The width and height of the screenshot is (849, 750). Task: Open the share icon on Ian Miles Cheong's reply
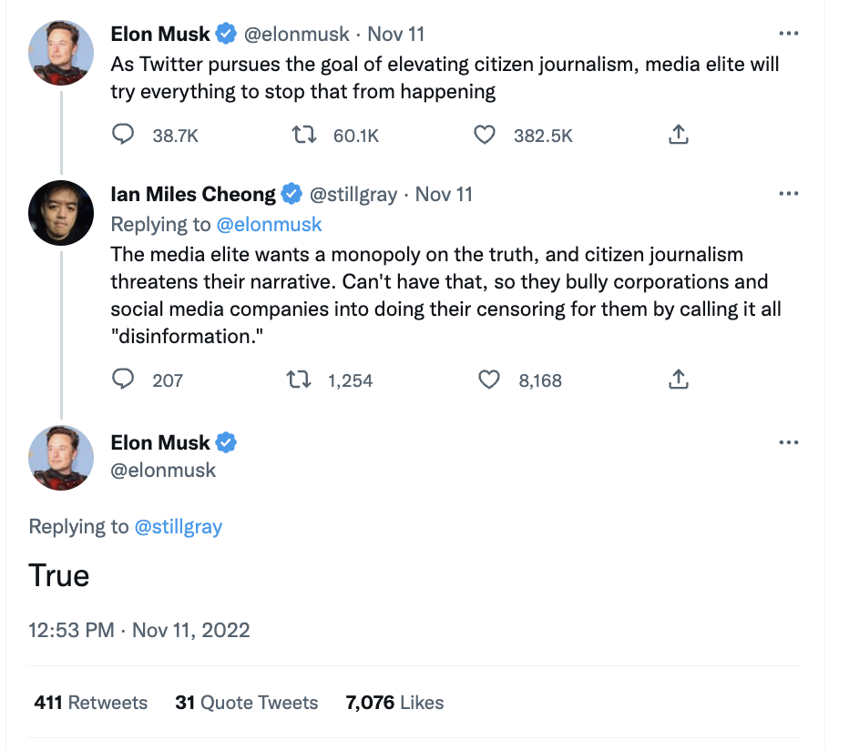678,379
